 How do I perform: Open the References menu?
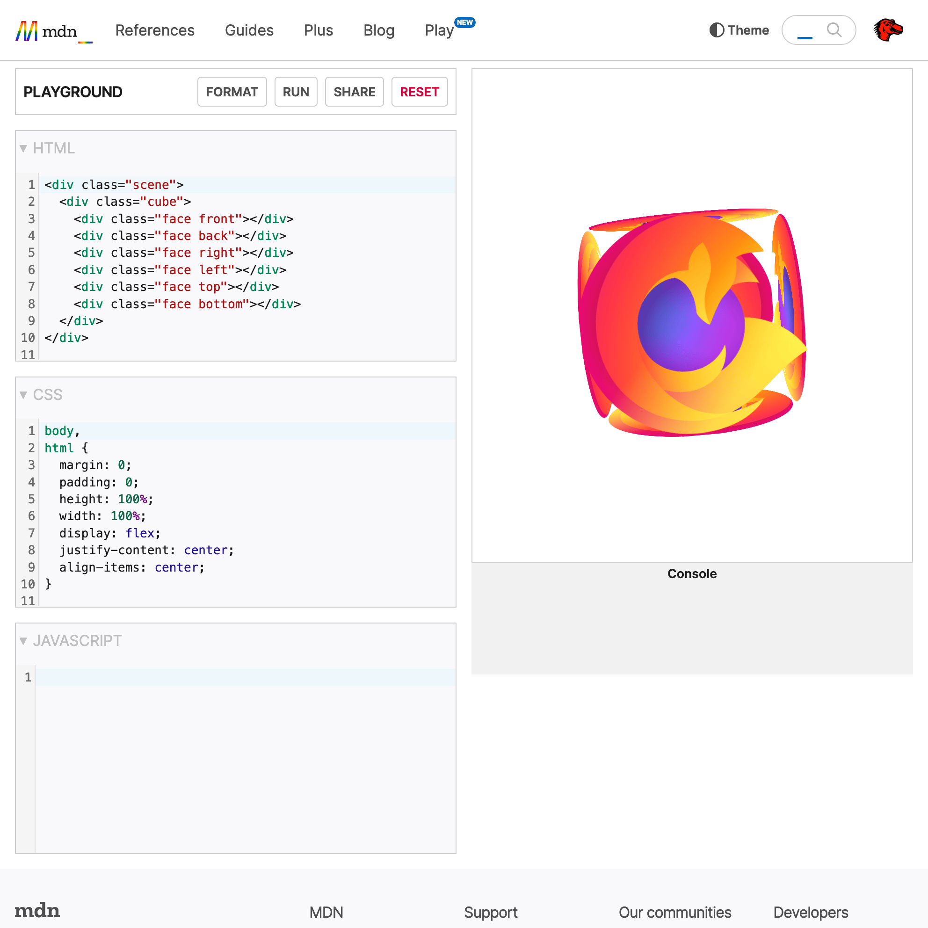[x=155, y=30]
